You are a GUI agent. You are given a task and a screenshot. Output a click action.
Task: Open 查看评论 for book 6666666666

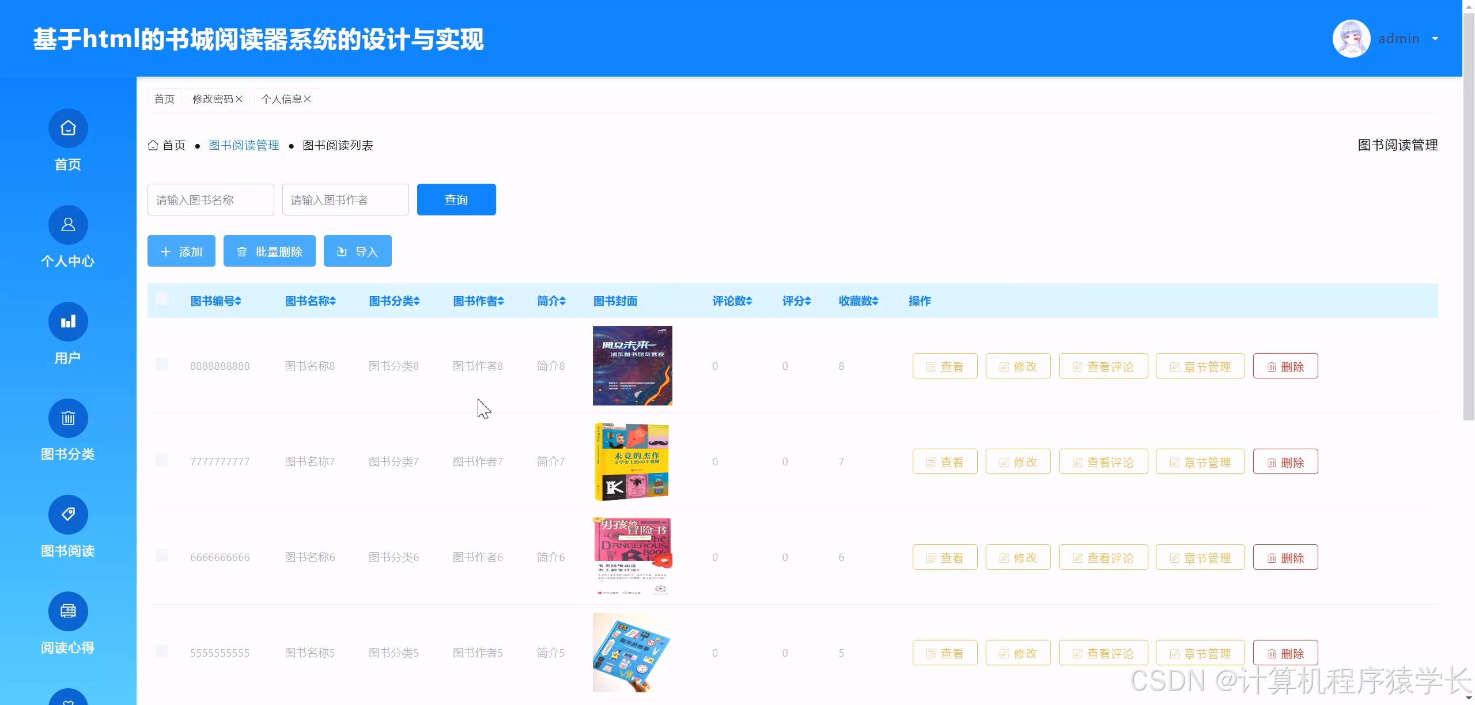(x=1103, y=558)
